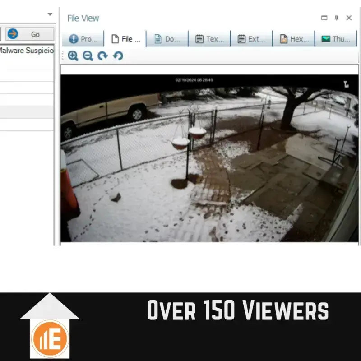Switch to the Hex view tab
This screenshot has height=361, width=361.
point(293,39)
